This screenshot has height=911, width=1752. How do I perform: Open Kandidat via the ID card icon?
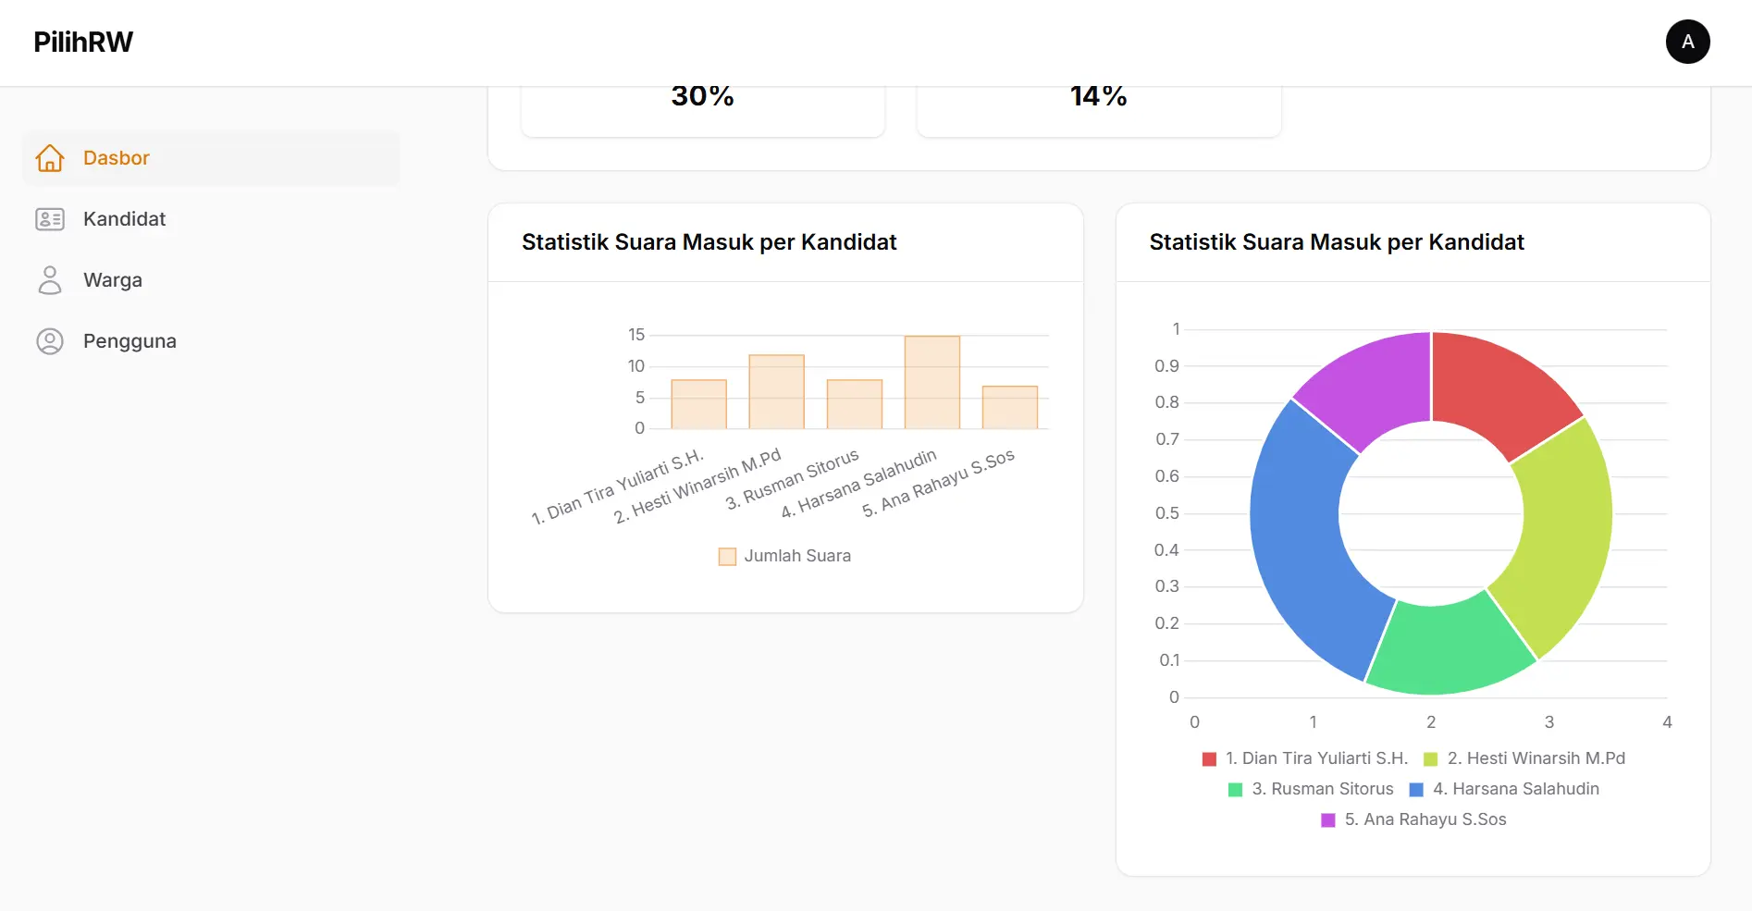50,219
